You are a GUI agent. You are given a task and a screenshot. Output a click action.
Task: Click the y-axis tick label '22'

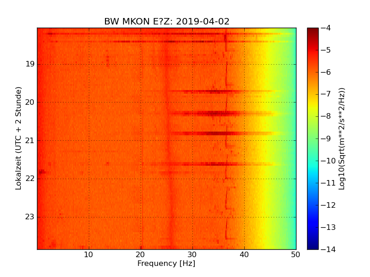tap(30, 179)
